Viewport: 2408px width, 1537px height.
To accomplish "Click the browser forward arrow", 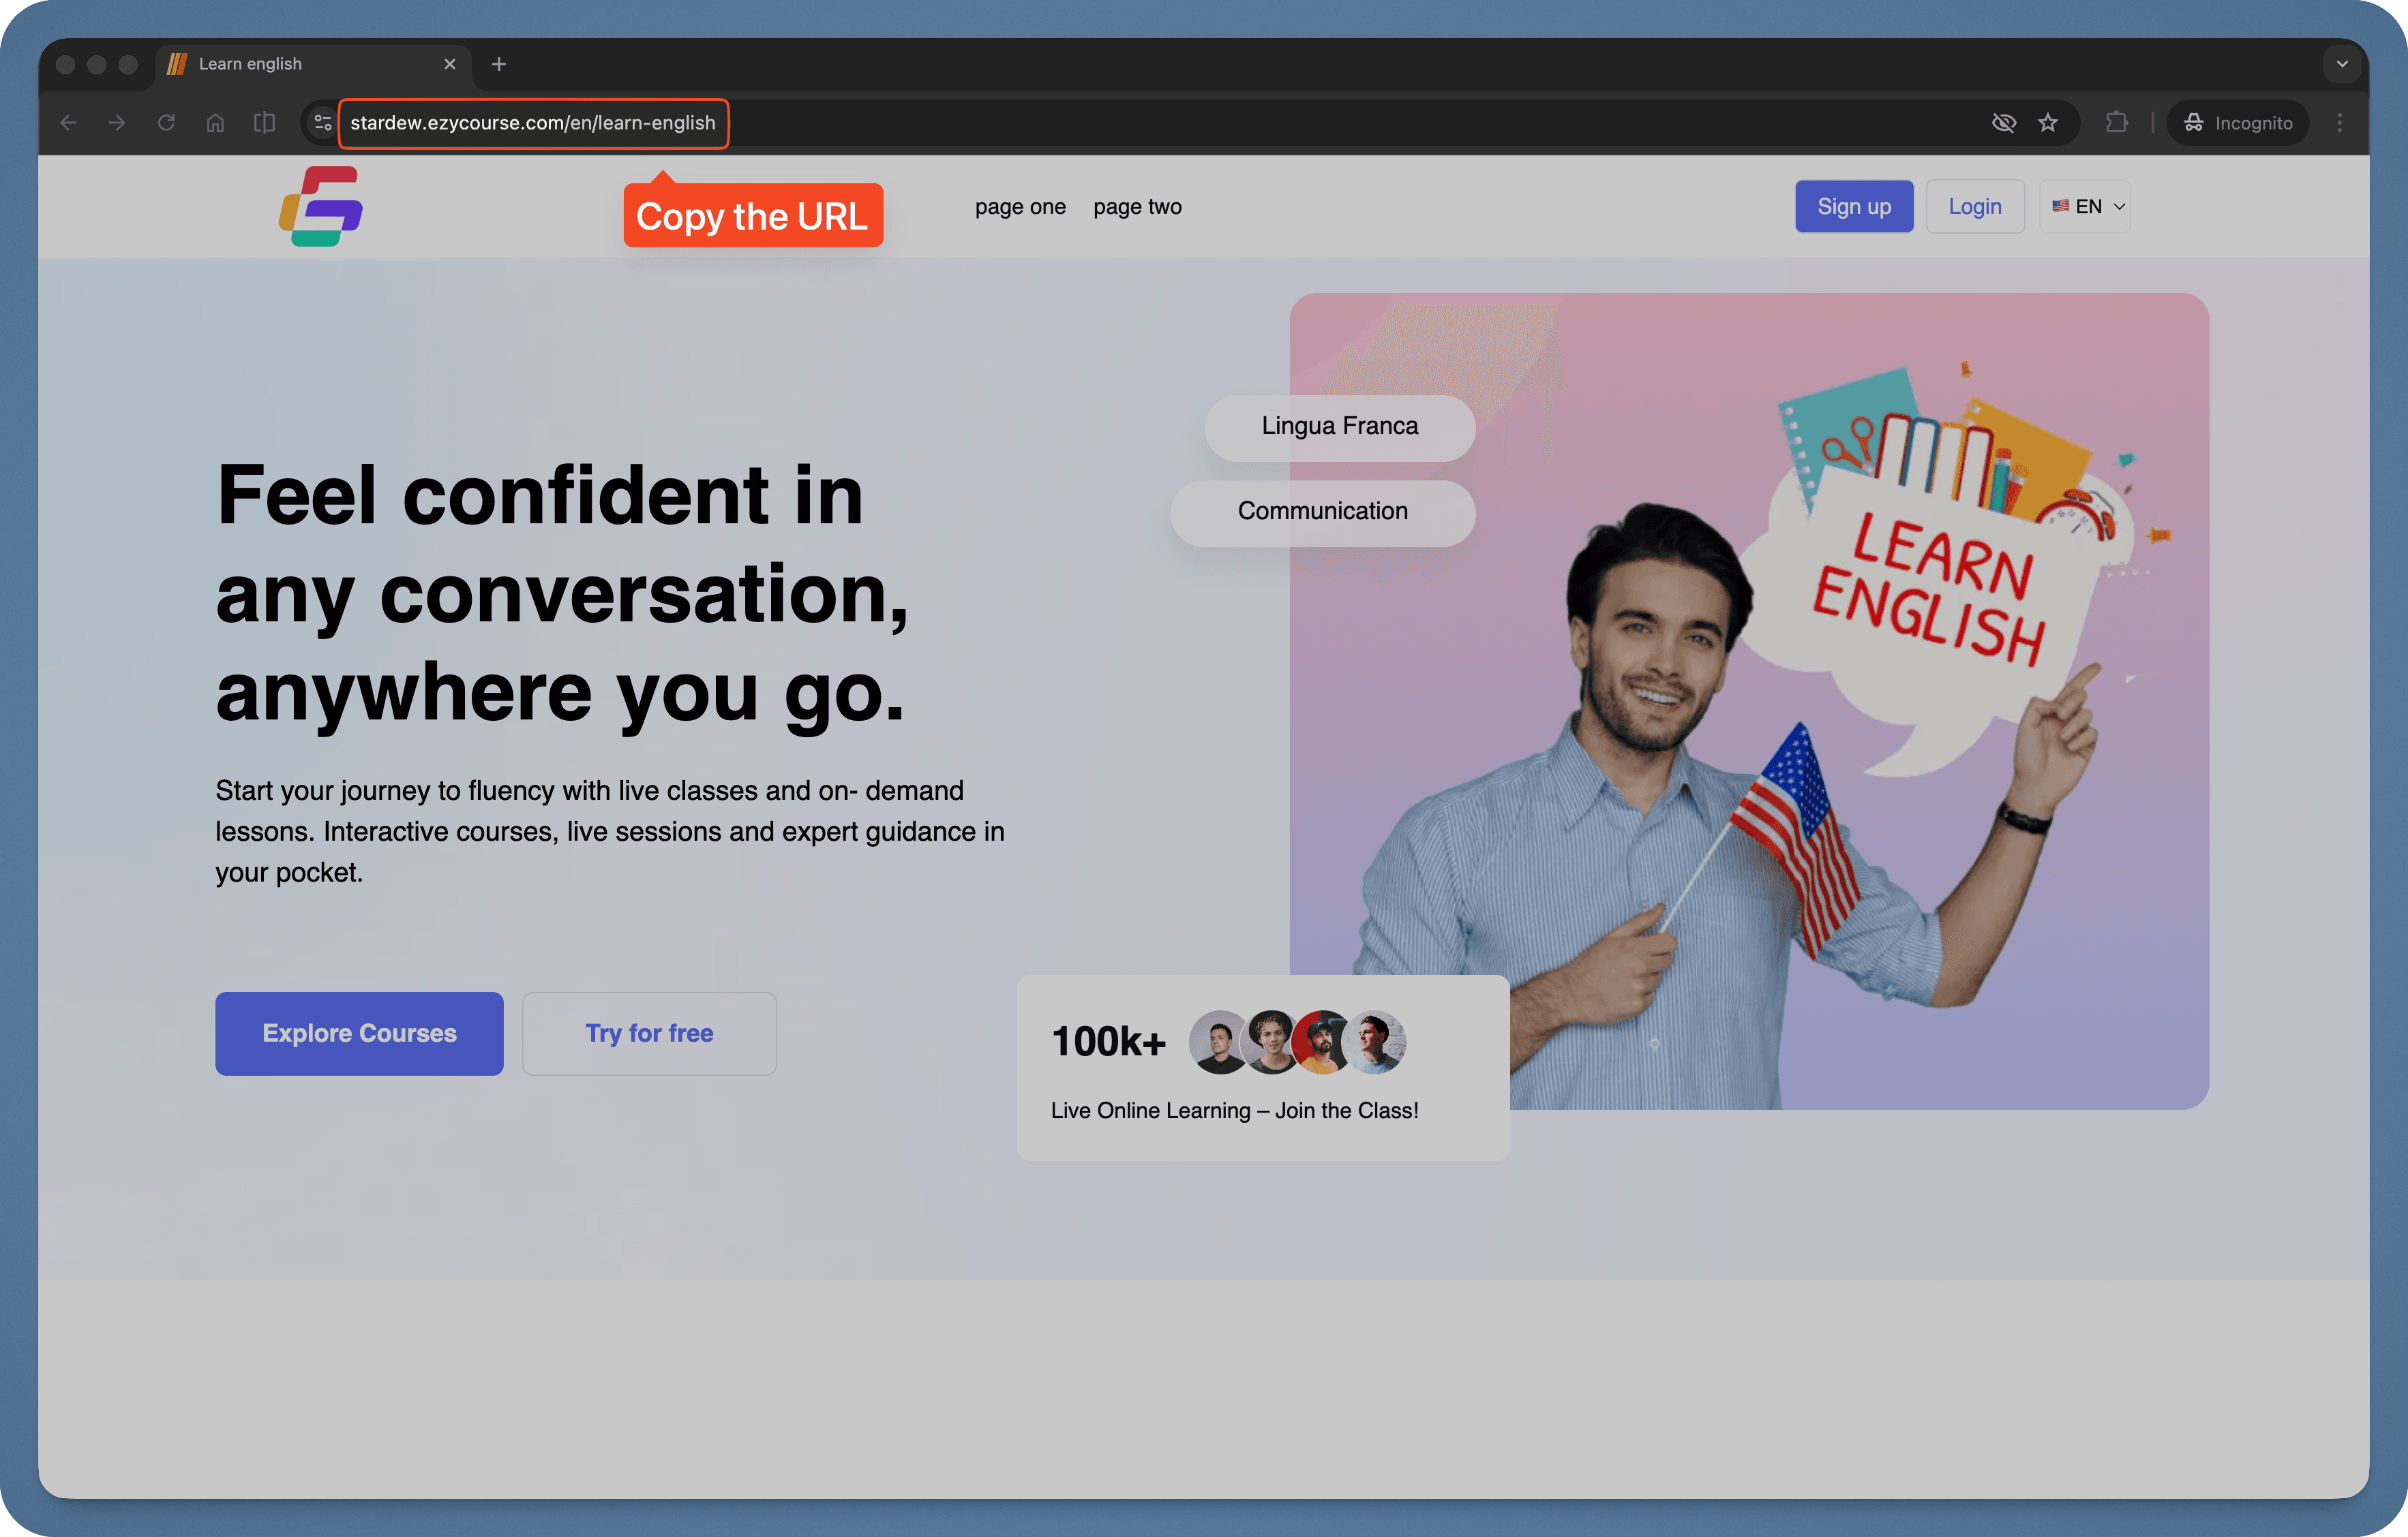I will click(116, 122).
